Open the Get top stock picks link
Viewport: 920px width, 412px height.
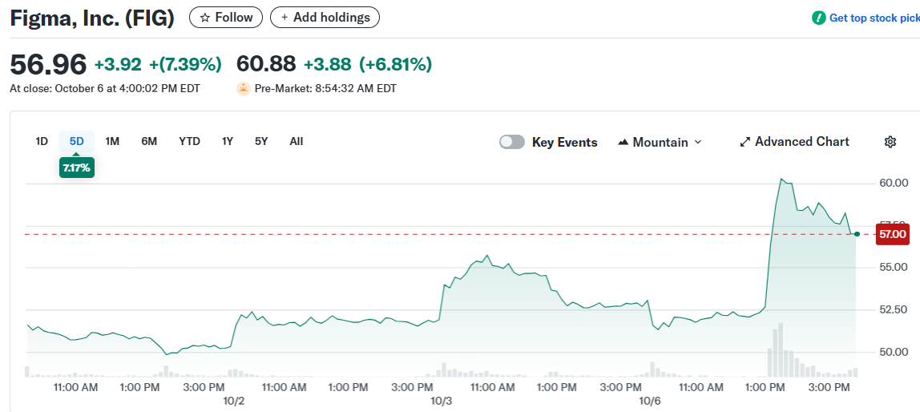874,18
